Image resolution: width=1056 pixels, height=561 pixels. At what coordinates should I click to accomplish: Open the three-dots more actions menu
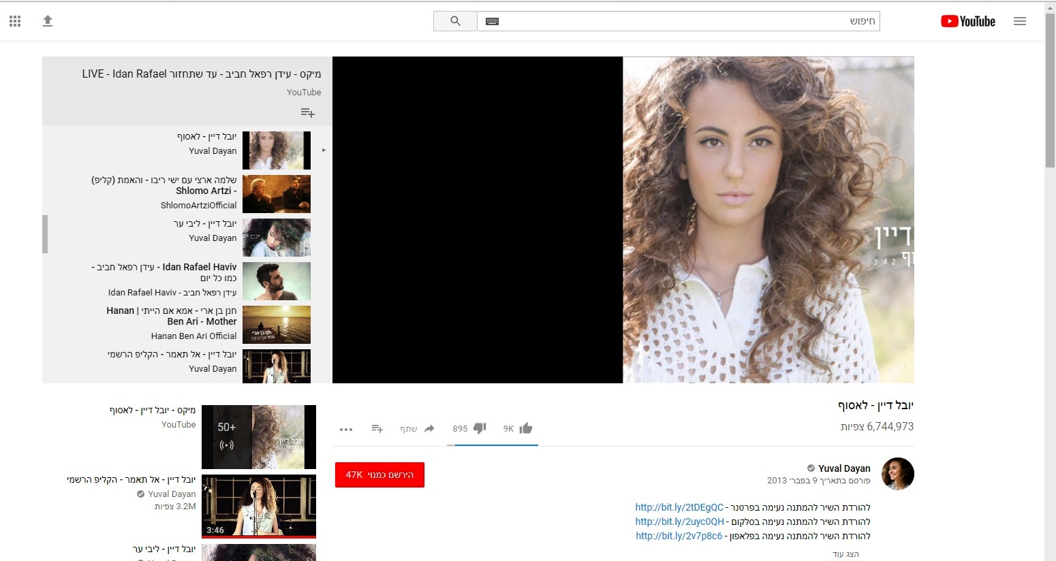tap(346, 429)
